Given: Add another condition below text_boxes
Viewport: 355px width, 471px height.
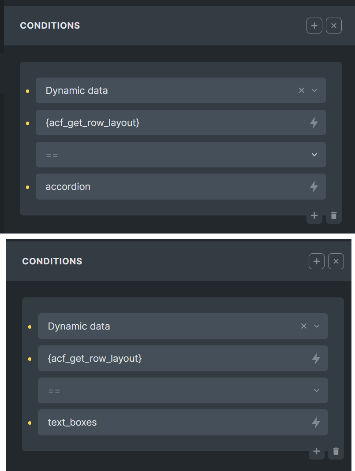Looking at the screenshot, I should tap(316, 452).
